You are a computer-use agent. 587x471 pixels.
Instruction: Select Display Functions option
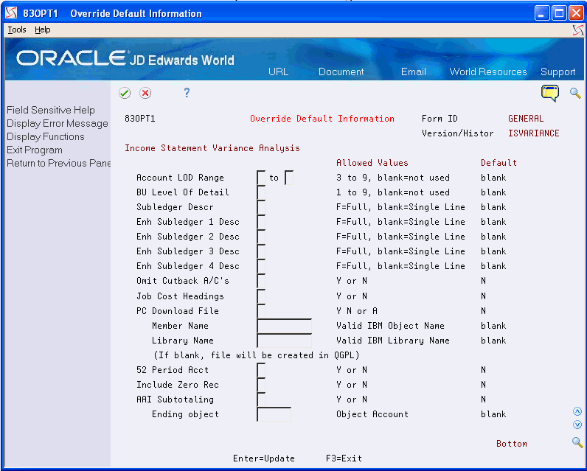click(x=45, y=136)
